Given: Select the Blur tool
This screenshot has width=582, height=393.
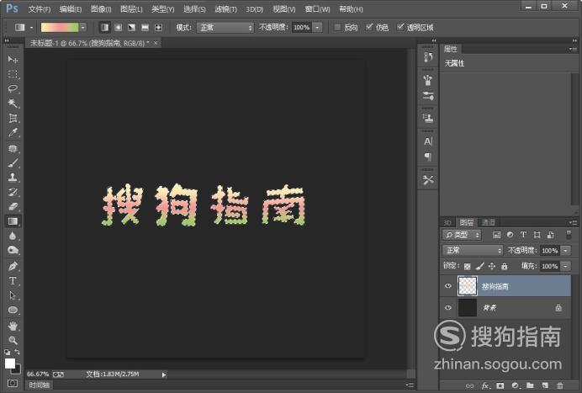Looking at the screenshot, I should [x=13, y=236].
